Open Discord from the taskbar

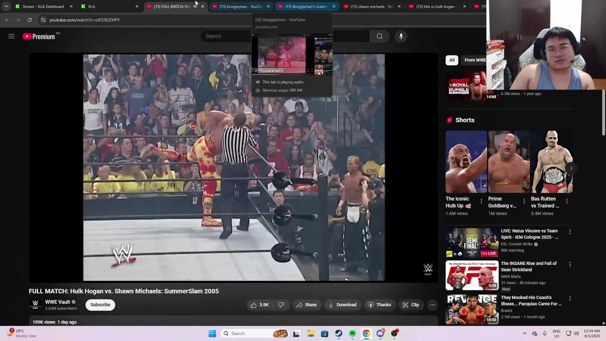(380, 333)
